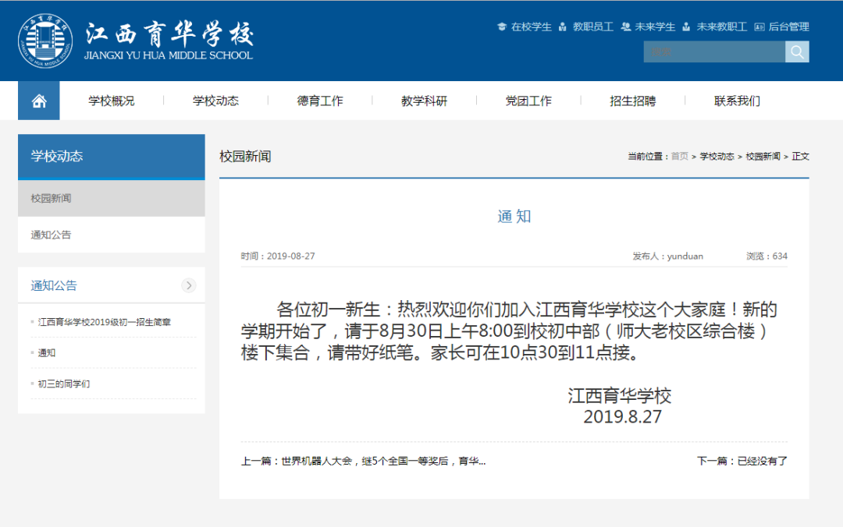Screen dimensions: 843x527
Task: Open the 联系我们 menu
Action: pyautogui.click(x=737, y=101)
